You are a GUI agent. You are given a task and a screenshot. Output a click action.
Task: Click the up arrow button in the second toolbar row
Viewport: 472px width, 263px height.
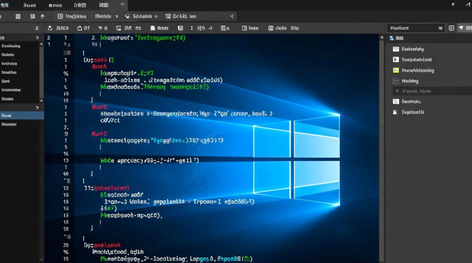click(x=42, y=16)
